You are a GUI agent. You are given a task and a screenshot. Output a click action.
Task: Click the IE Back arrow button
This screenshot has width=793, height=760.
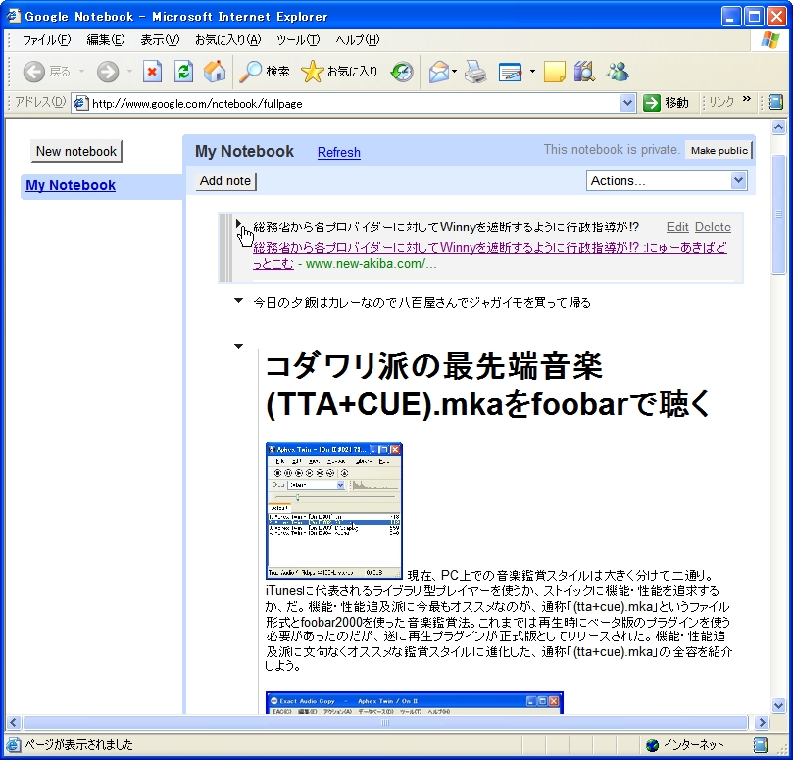click(34, 72)
